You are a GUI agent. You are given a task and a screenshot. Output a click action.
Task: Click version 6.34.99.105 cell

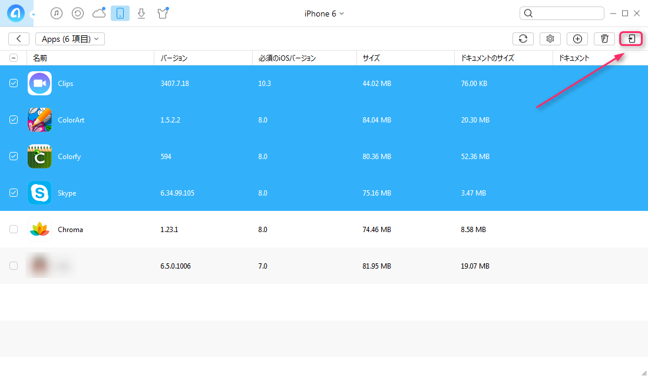[x=177, y=193]
